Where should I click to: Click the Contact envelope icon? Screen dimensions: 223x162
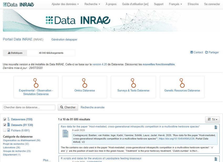192,52
